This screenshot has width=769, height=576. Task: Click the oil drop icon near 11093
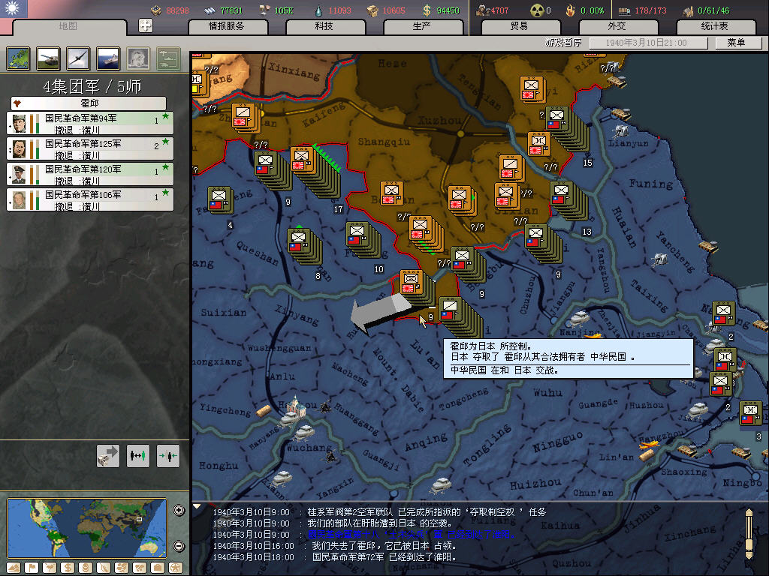tap(318, 10)
